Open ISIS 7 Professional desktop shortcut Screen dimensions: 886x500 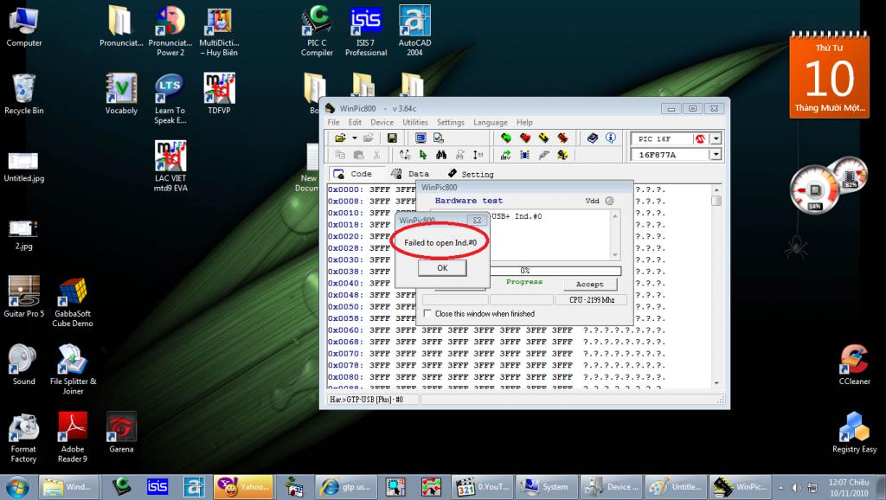[x=366, y=30]
